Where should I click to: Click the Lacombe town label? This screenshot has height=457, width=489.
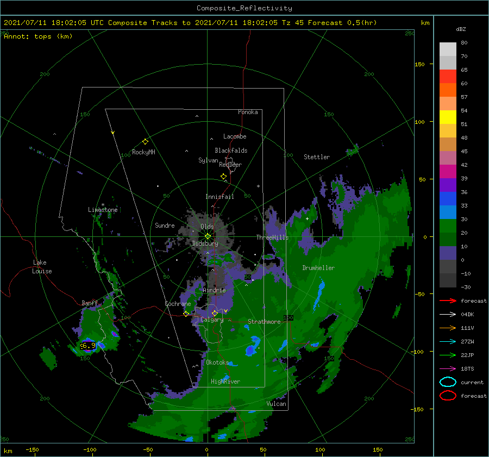(235, 136)
